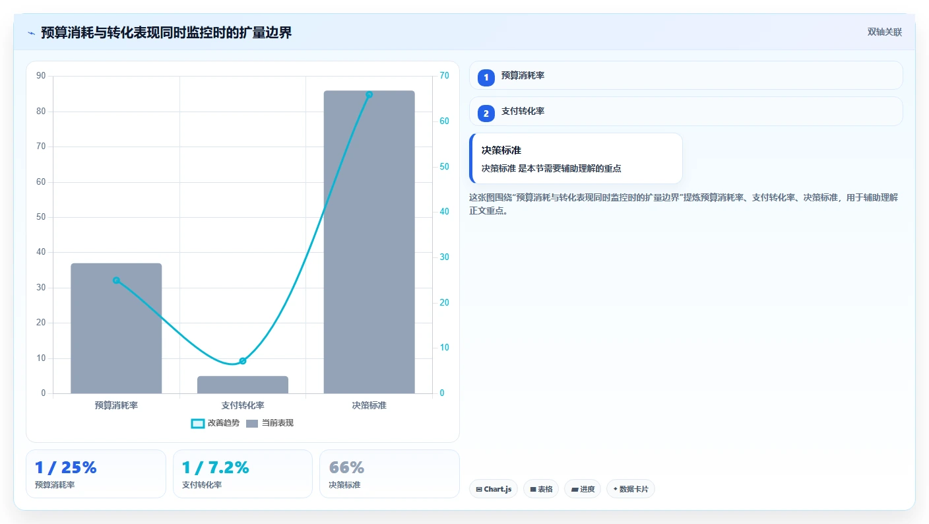Click the icon inside the 进度 tag

click(574, 490)
